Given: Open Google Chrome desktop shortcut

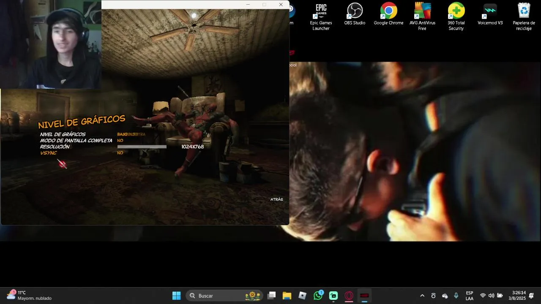Looking at the screenshot, I should click(388, 14).
